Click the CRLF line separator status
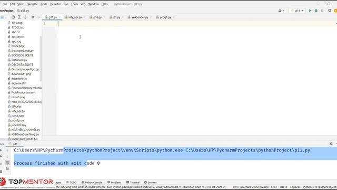This screenshot has width=337, height=190. pos(274,187)
